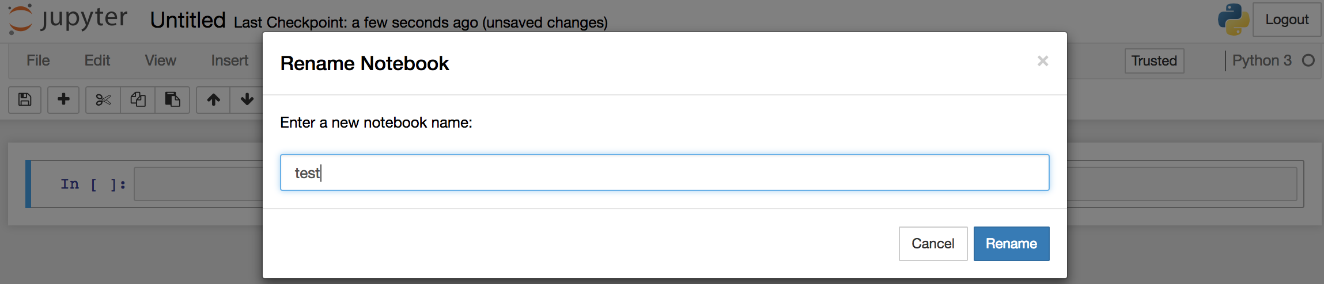This screenshot has height=284, width=1324.
Task: Open the Edit menu
Action: click(x=97, y=60)
